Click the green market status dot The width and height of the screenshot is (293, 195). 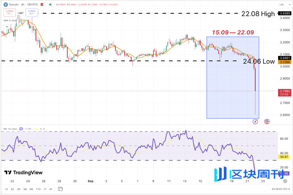[x=50, y=5]
